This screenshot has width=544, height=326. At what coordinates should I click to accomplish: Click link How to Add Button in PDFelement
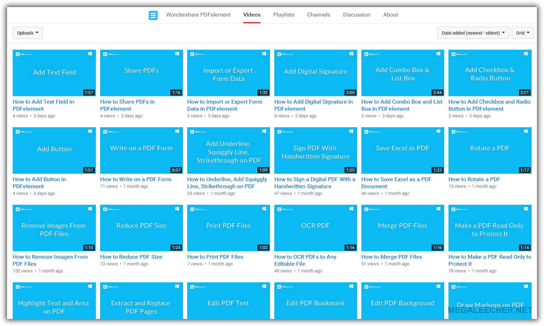[39, 183]
